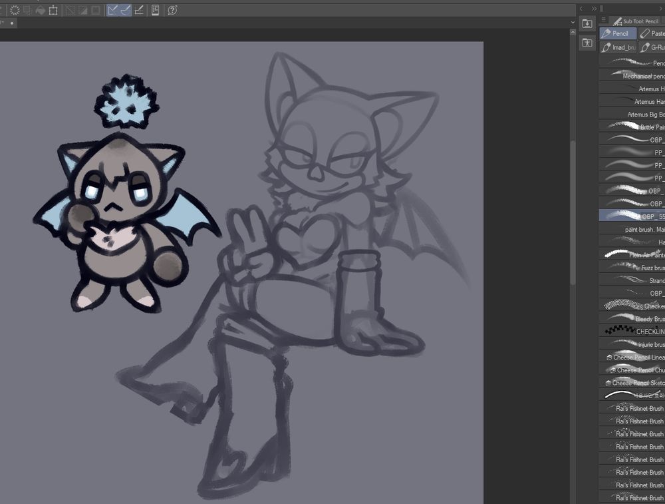This screenshot has width=665, height=504.
Task: Select the Checker pattern brush
Action: point(632,306)
